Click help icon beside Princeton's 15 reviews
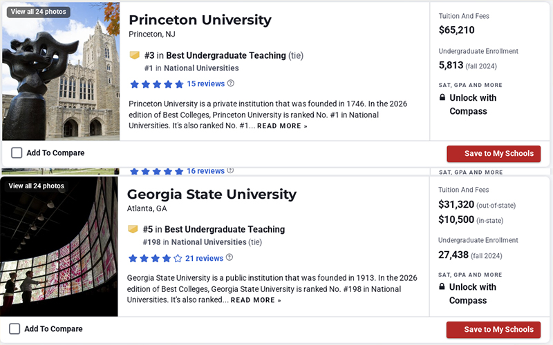This screenshot has height=345, width=553. tap(231, 83)
